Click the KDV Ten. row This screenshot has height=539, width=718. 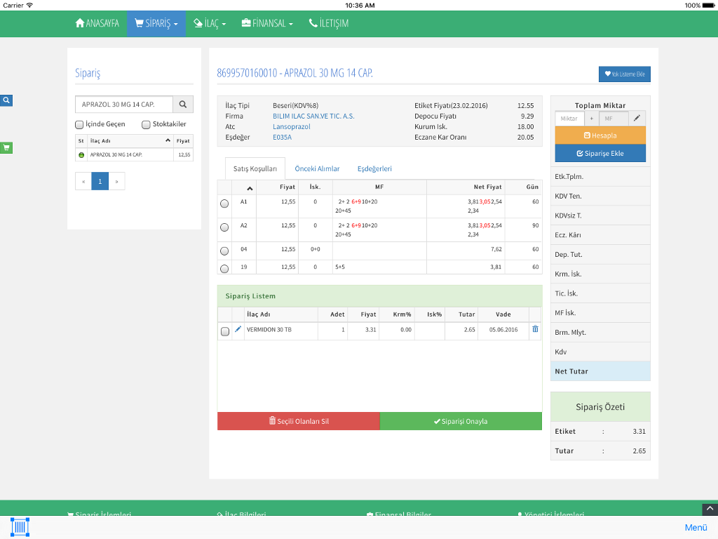[600, 197]
